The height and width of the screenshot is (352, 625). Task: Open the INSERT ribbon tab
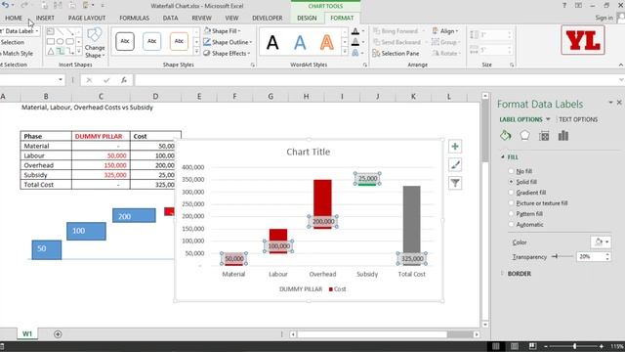tap(45, 18)
